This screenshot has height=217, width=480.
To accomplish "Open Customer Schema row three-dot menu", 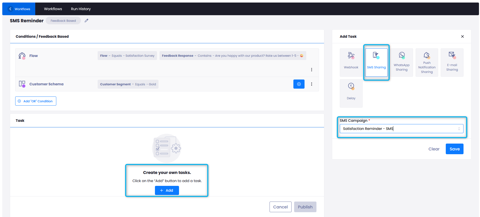I will coord(312,84).
